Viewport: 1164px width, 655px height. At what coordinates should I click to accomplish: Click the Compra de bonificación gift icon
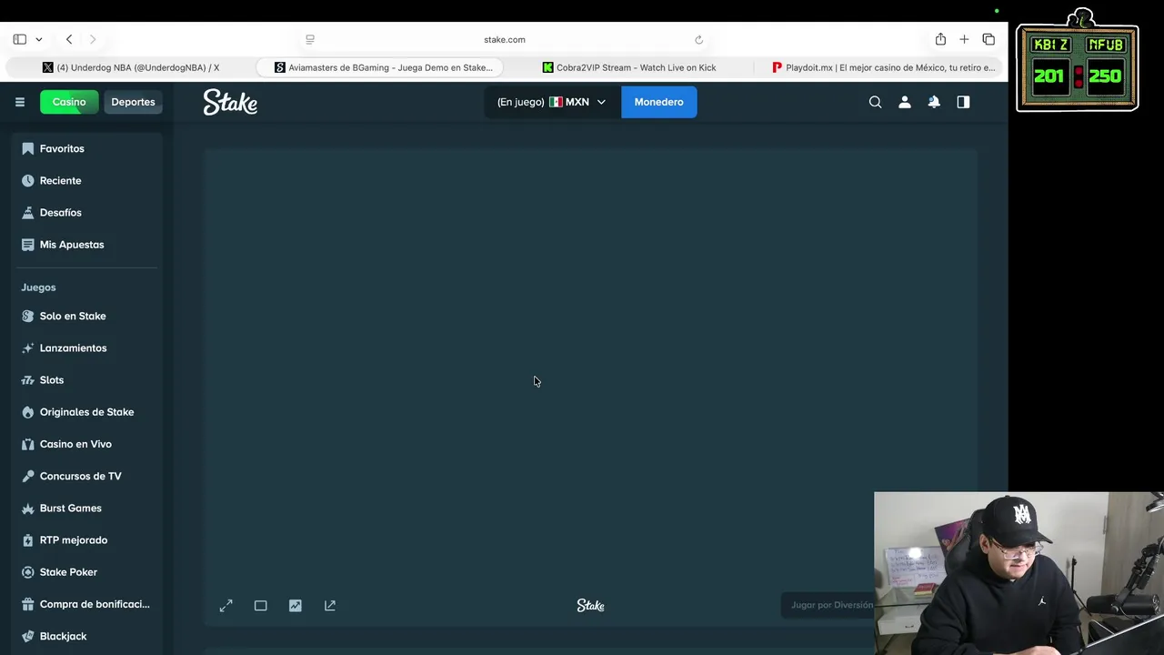[x=27, y=604]
